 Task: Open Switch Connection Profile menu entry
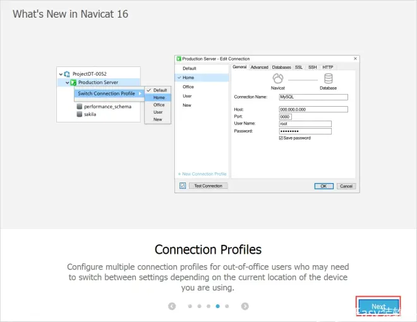109,93
